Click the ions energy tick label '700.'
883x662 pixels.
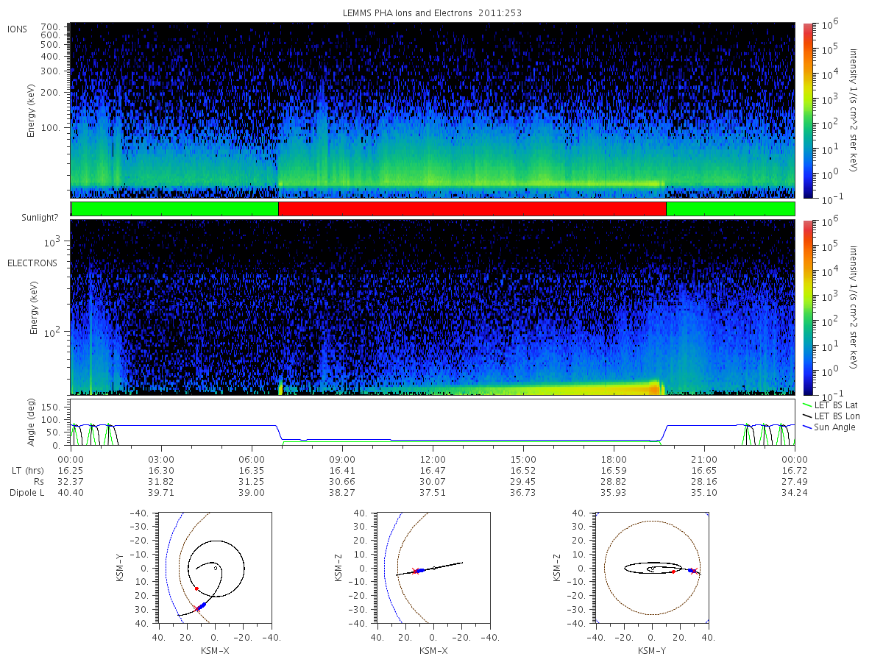50,26
